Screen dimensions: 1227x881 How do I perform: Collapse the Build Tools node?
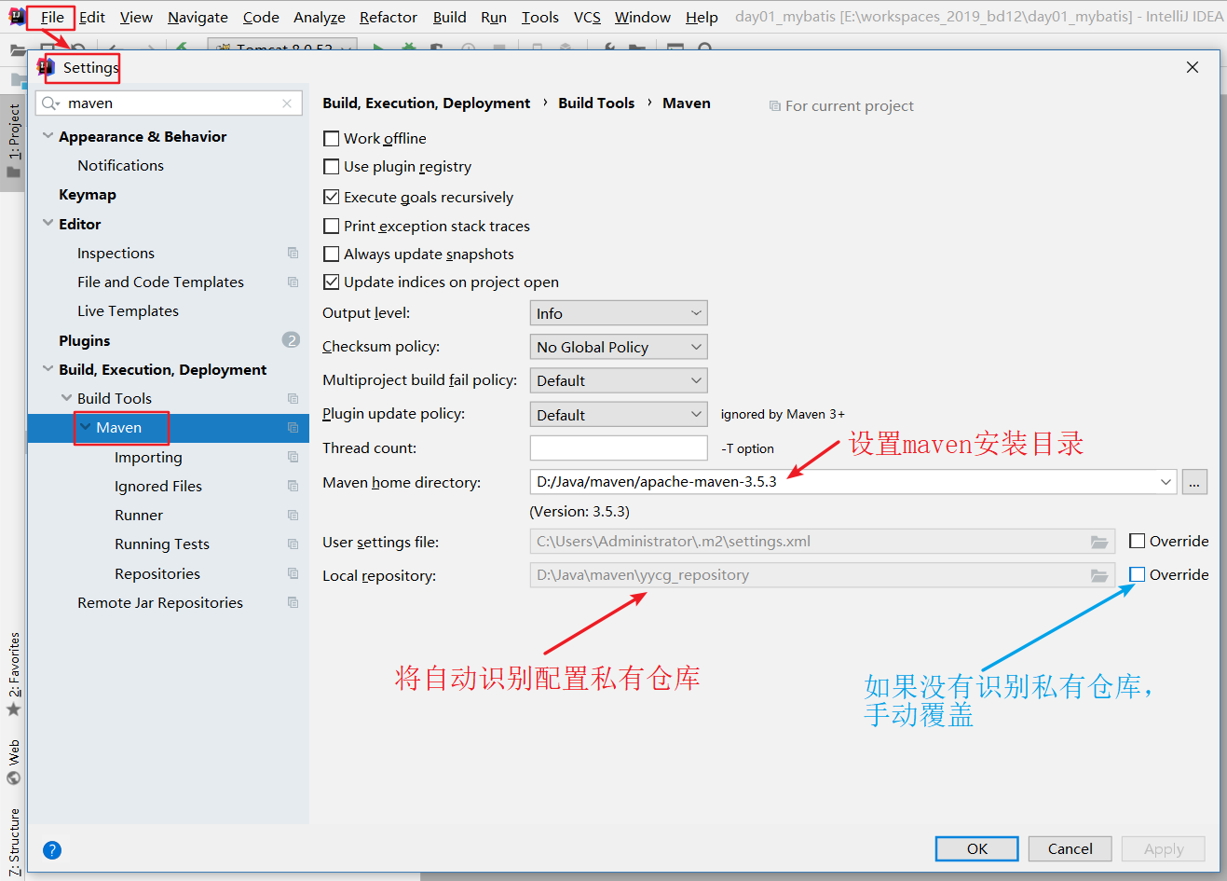66,398
